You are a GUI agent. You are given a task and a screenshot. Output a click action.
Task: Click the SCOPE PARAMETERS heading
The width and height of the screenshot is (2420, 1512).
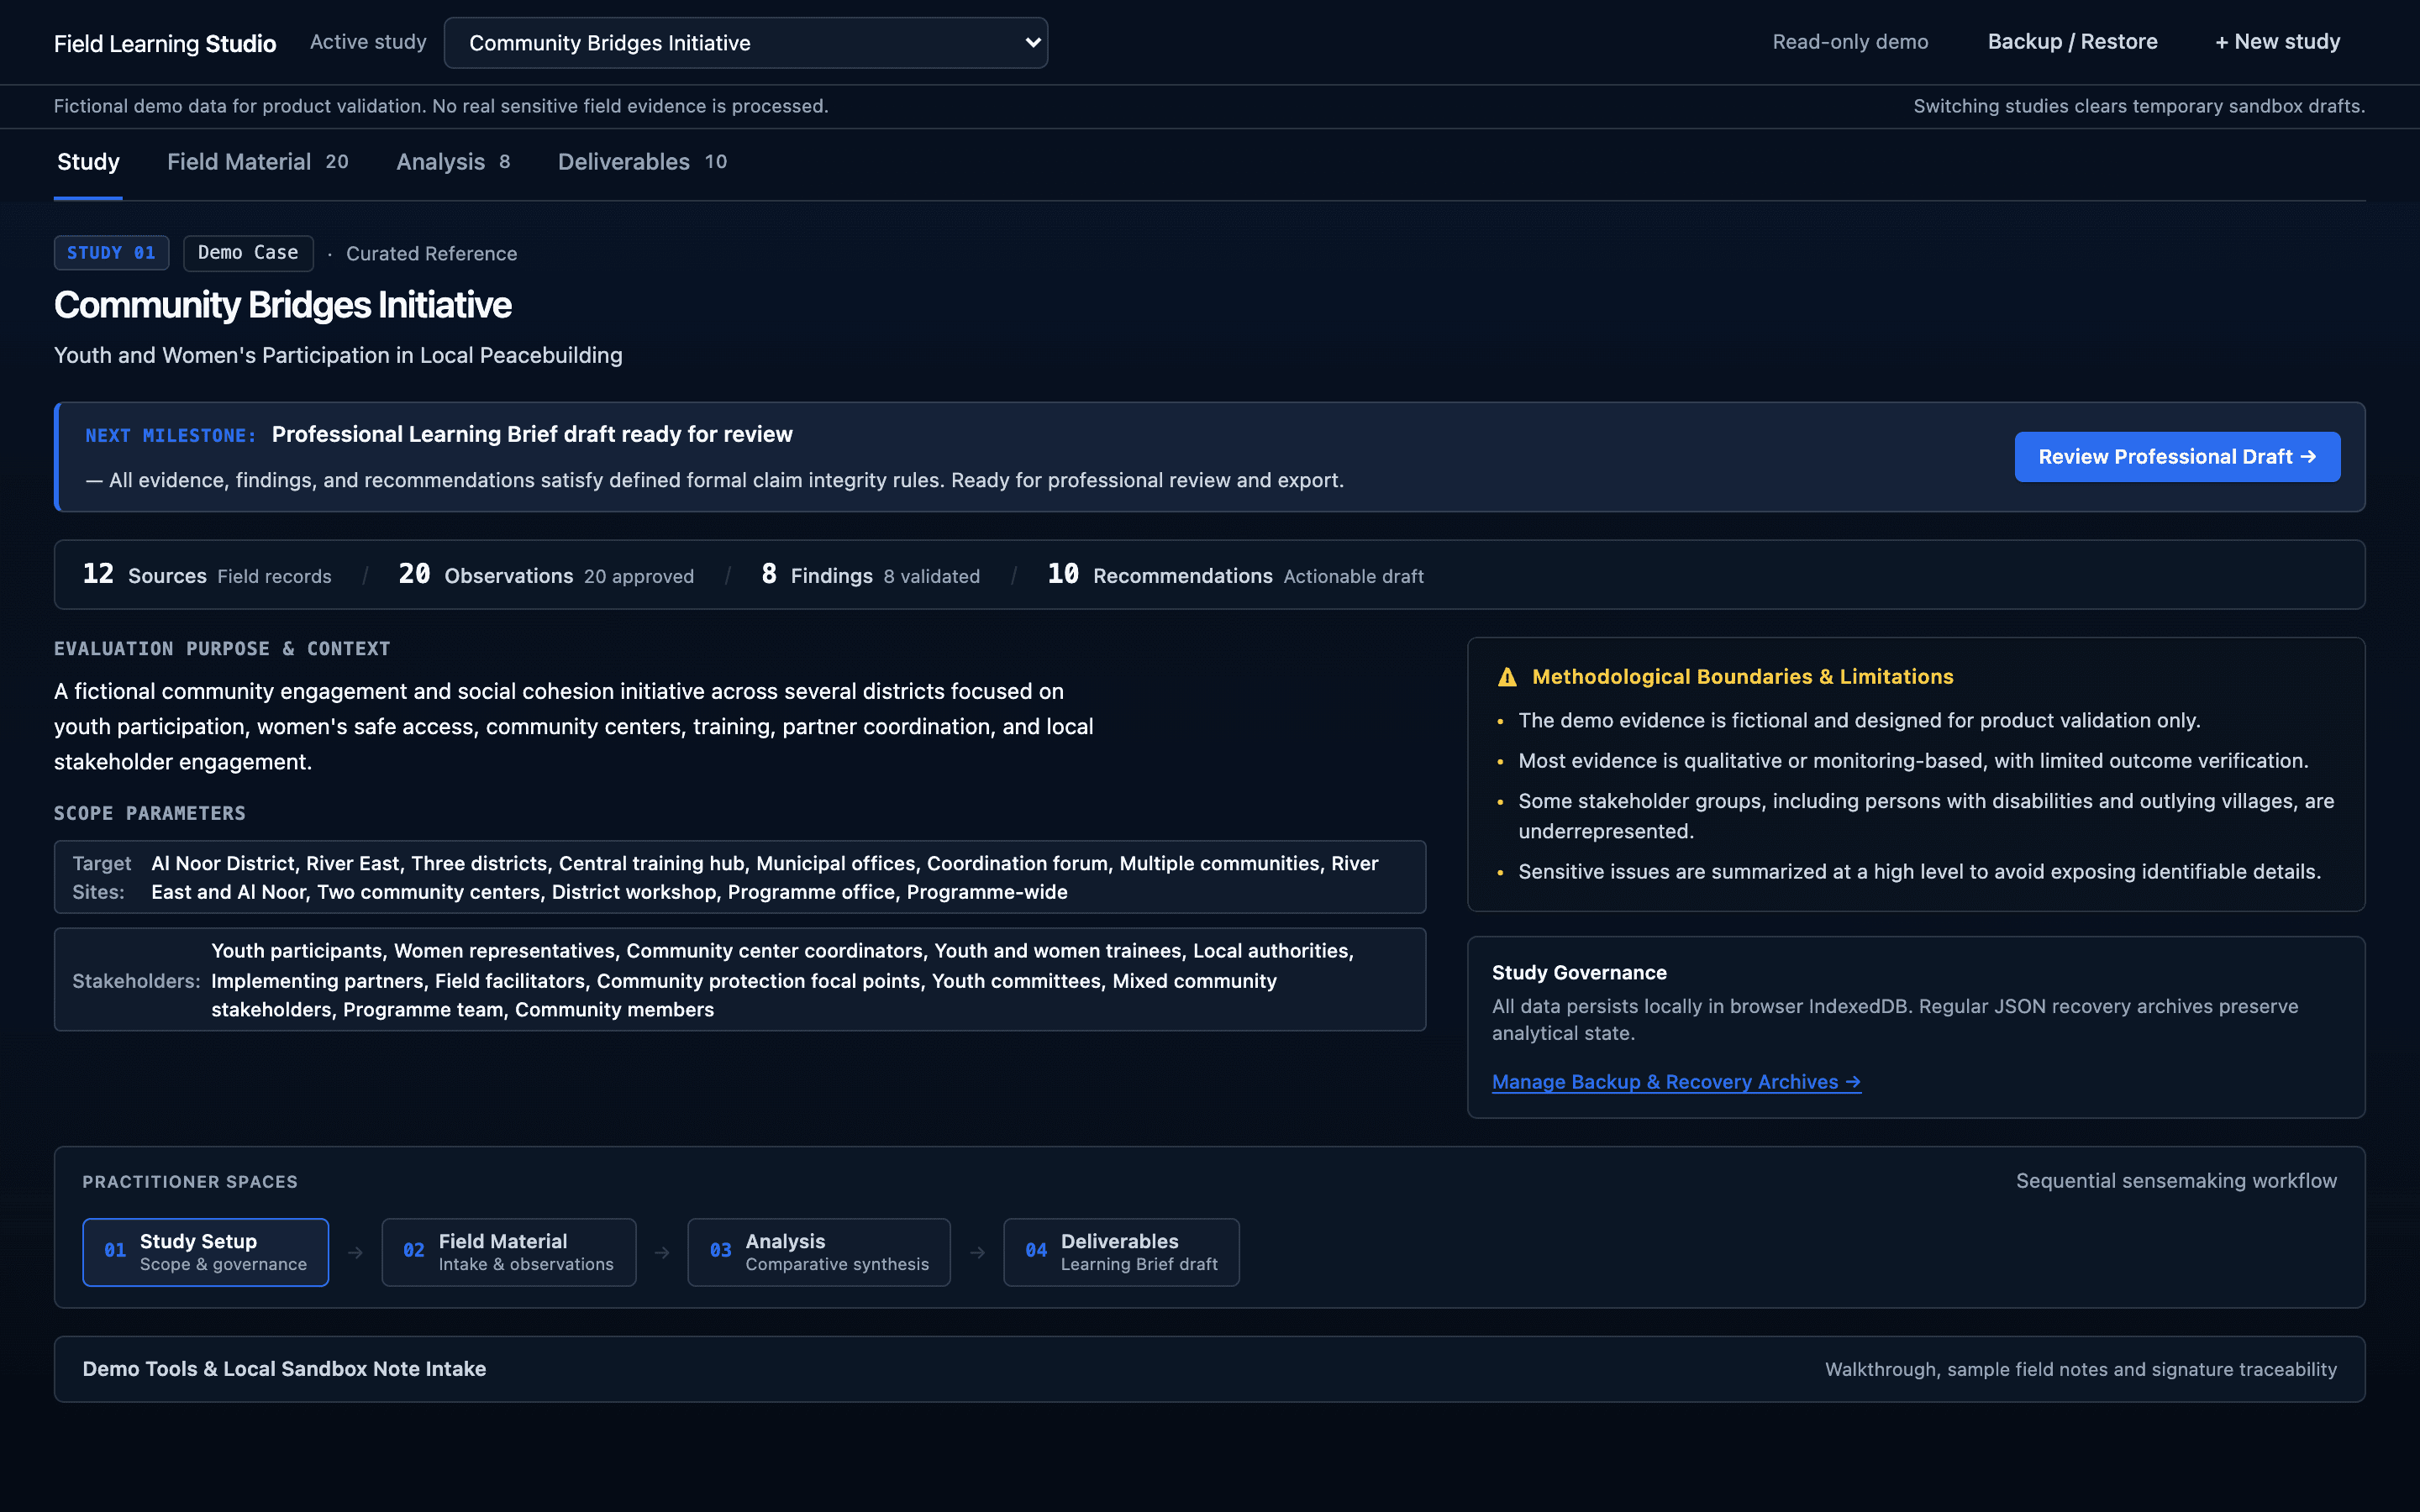150,814
